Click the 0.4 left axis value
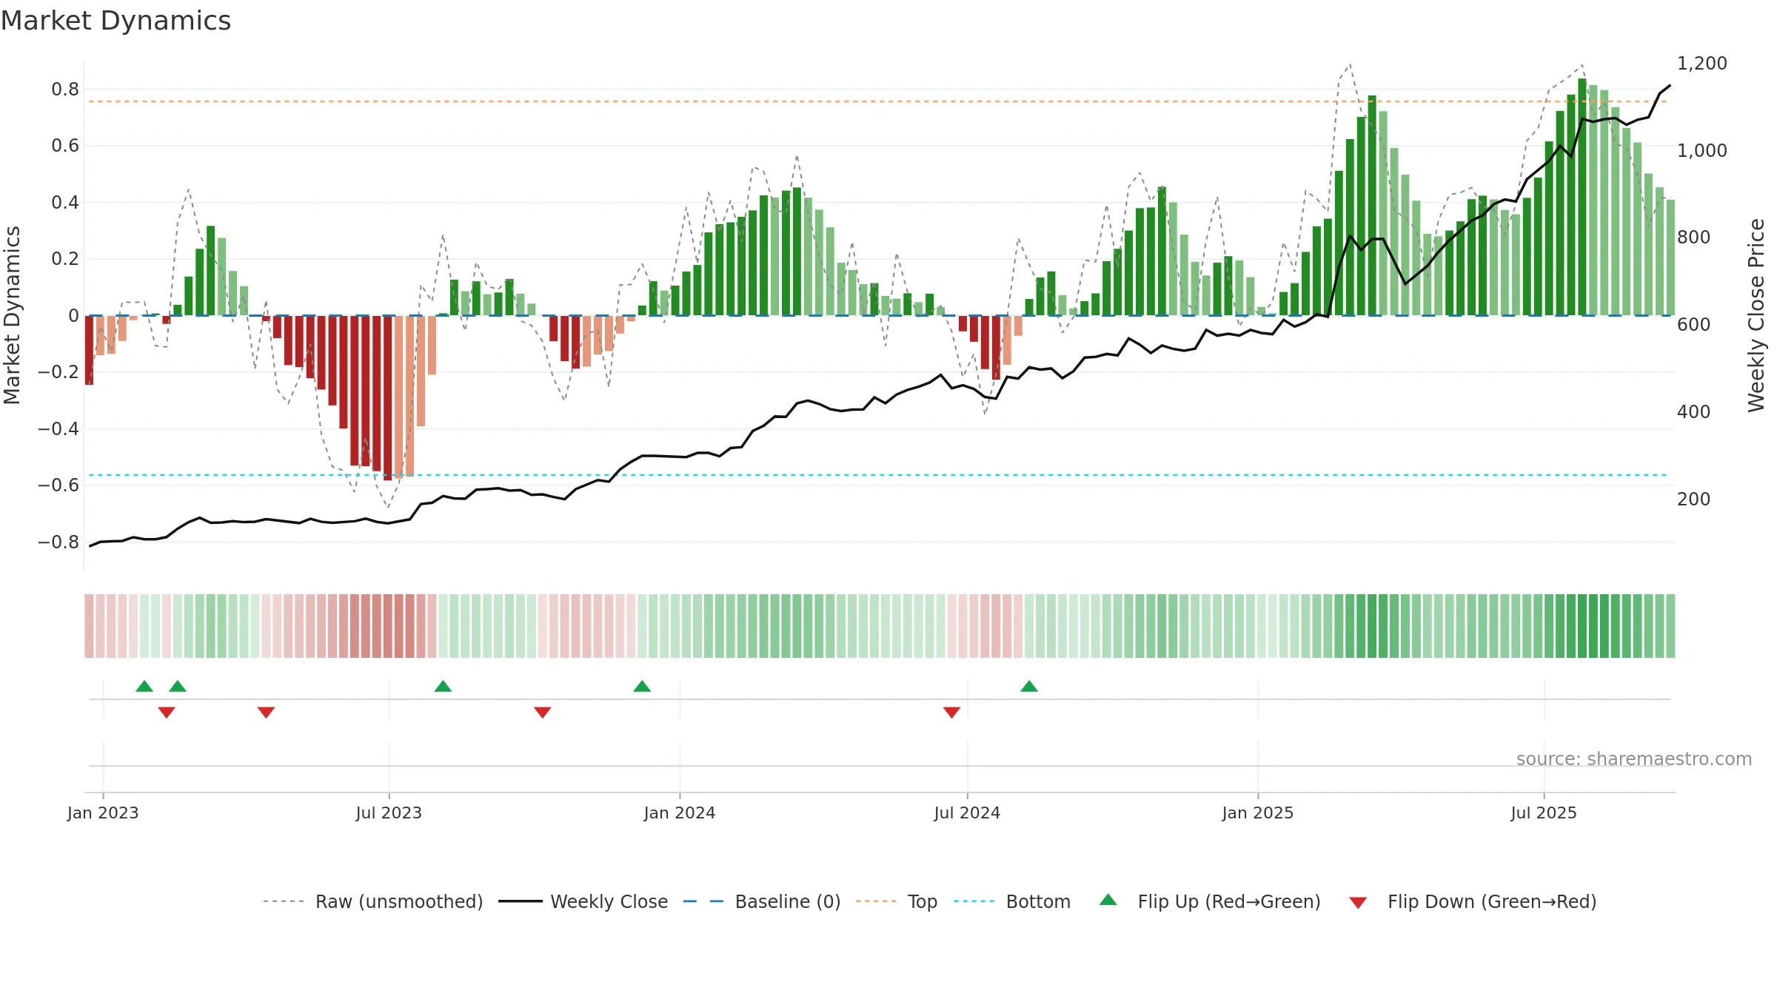The height and width of the screenshot is (999, 1777). tap(65, 203)
